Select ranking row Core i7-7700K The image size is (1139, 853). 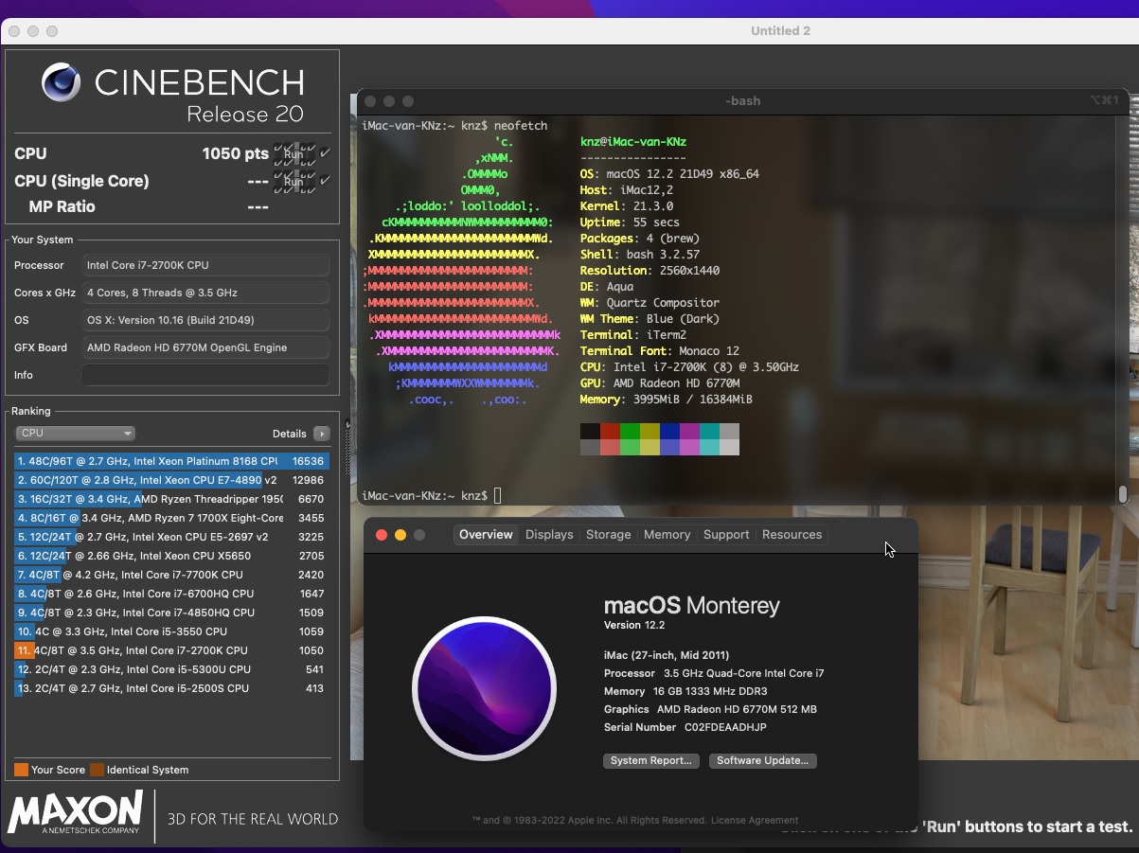click(x=171, y=575)
